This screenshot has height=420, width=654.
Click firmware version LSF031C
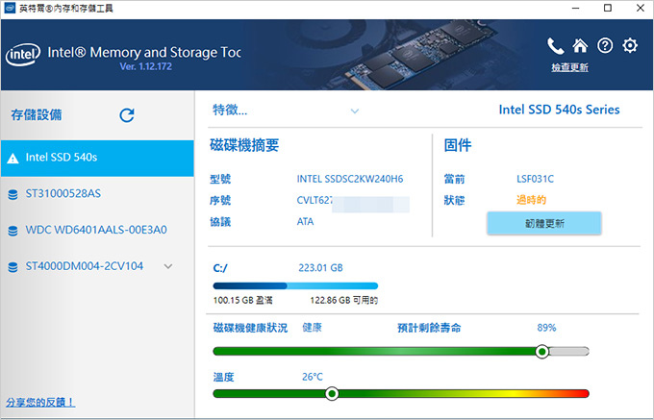tap(535, 179)
